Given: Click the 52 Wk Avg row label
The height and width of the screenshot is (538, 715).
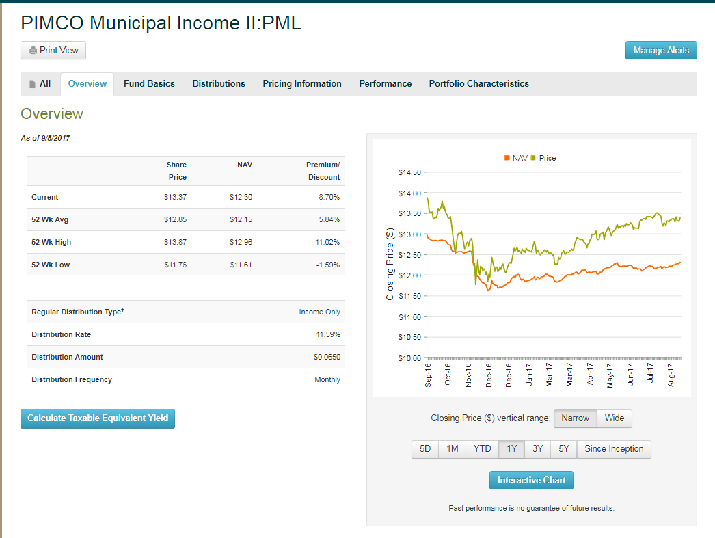Looking at the screenshot, I should coord(50,219).
